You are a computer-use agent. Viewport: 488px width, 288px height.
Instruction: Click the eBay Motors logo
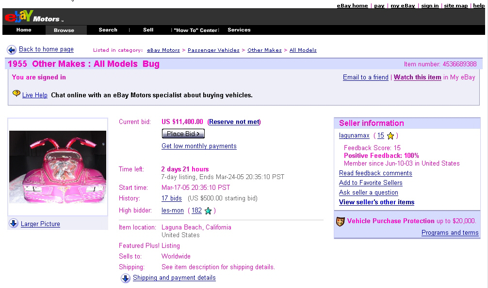(32, 17)
